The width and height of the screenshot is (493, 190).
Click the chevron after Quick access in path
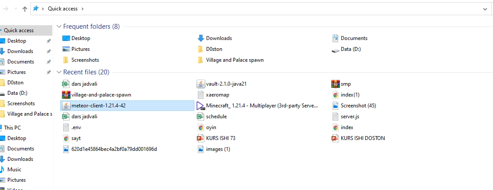(x=82, y=9)
